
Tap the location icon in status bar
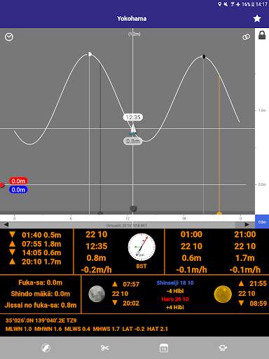(219, 4)
